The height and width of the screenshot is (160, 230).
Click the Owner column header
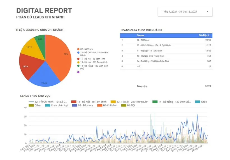(140, 35)
